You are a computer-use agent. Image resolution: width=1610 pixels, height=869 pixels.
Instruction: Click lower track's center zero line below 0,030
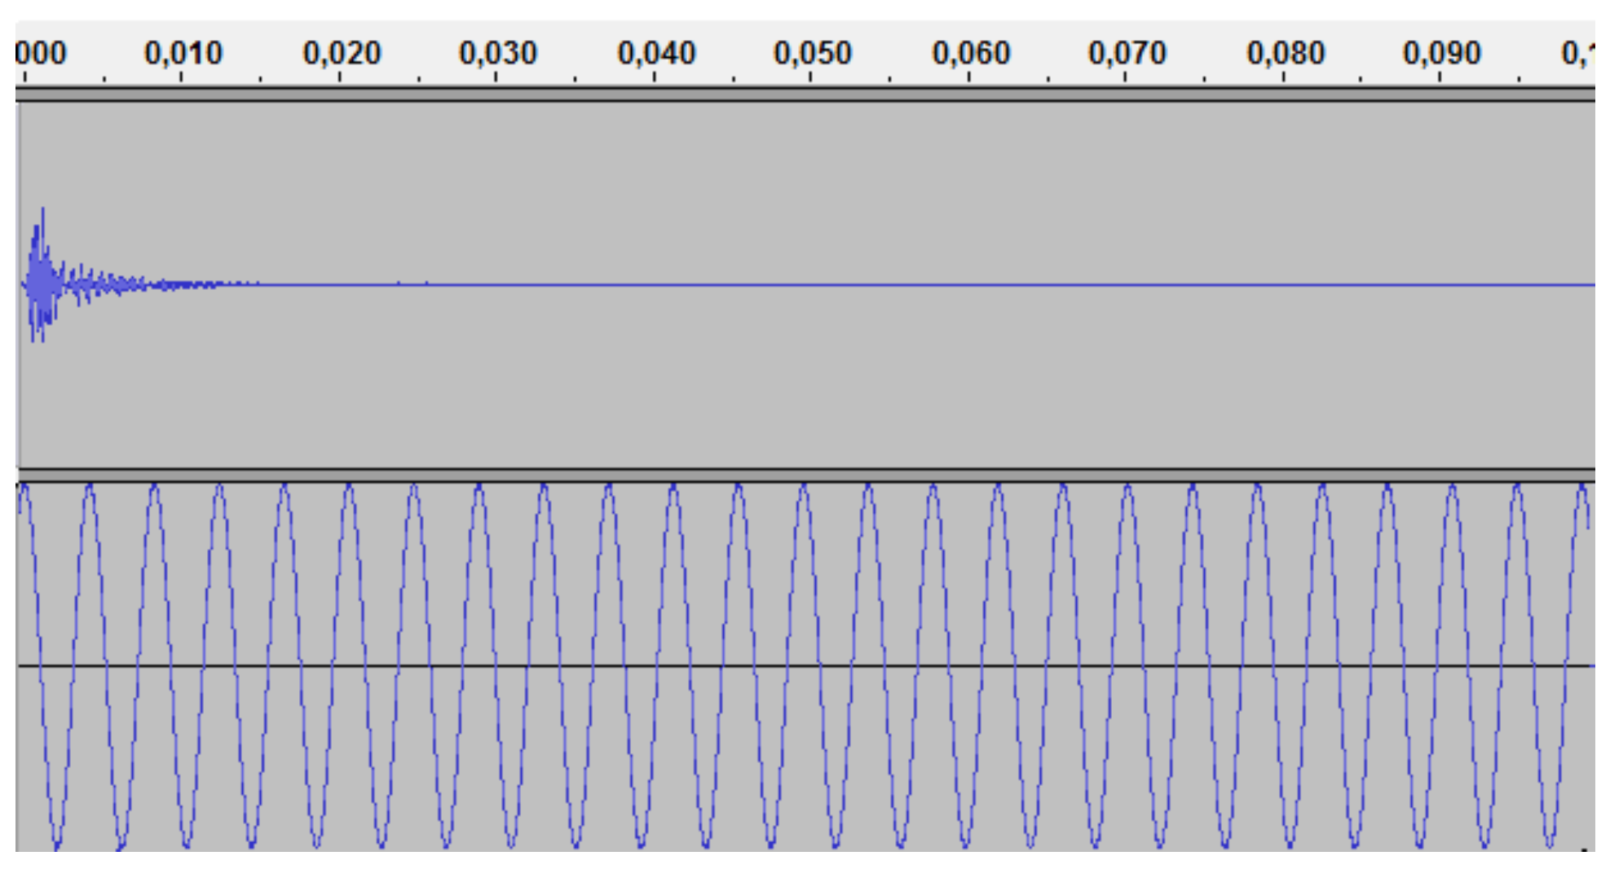(x=497, y=666)
